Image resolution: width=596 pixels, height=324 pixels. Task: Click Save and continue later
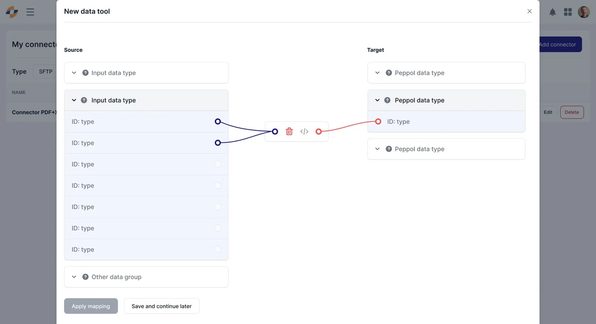(x=162, y=306)
